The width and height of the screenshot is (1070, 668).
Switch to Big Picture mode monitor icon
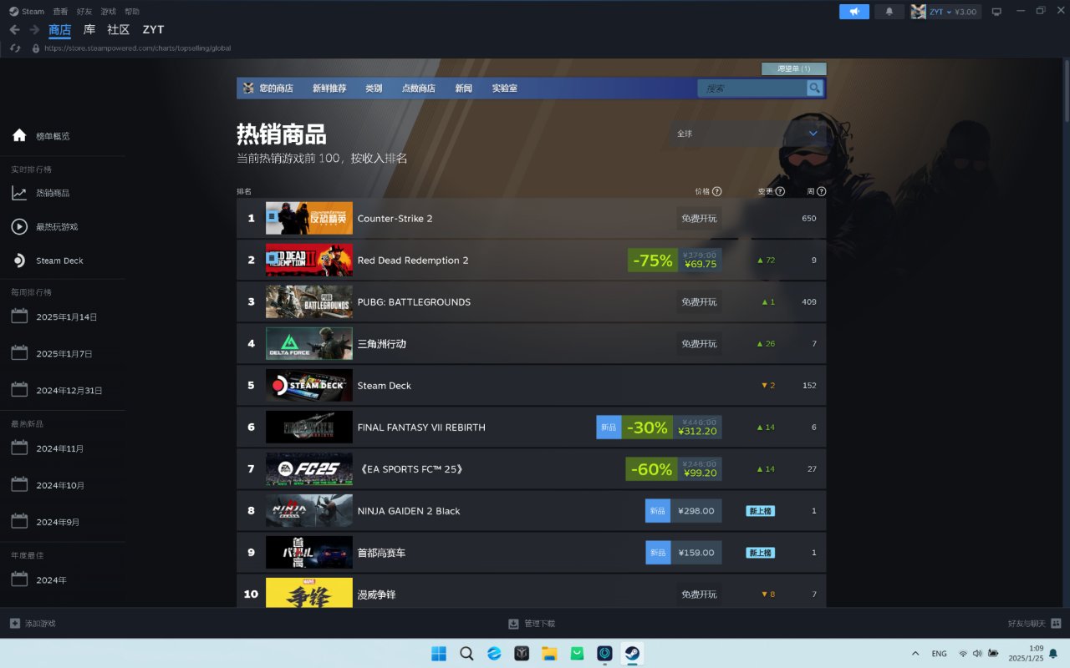pyautogui.click(x=996, y=12)
